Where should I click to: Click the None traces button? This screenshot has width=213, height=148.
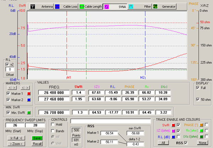tap(203, 143)
